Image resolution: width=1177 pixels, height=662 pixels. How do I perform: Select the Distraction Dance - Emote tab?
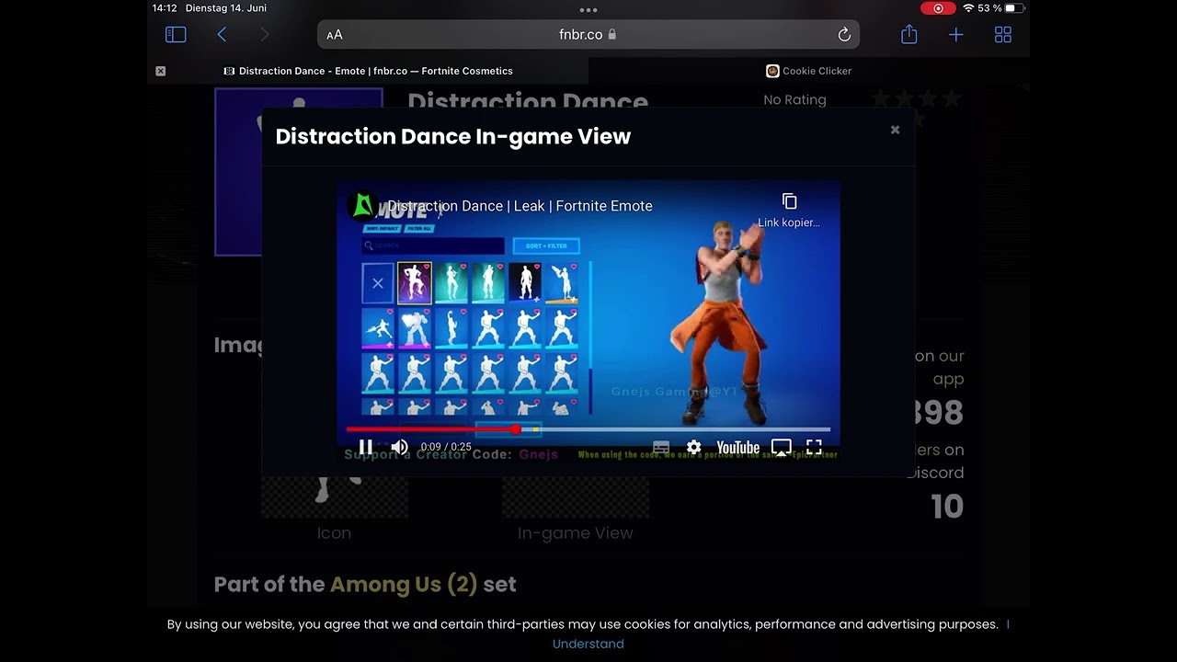(368, 71)
